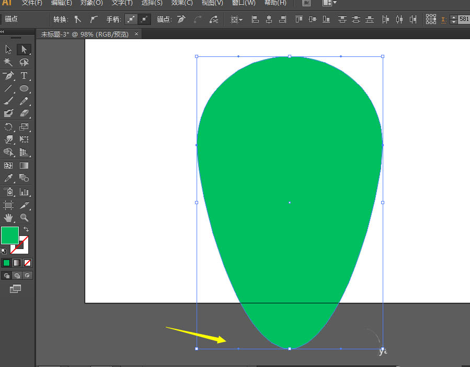Click the X coordinate value field
This screenshot has width=470, height=367.
click(464, 19)
